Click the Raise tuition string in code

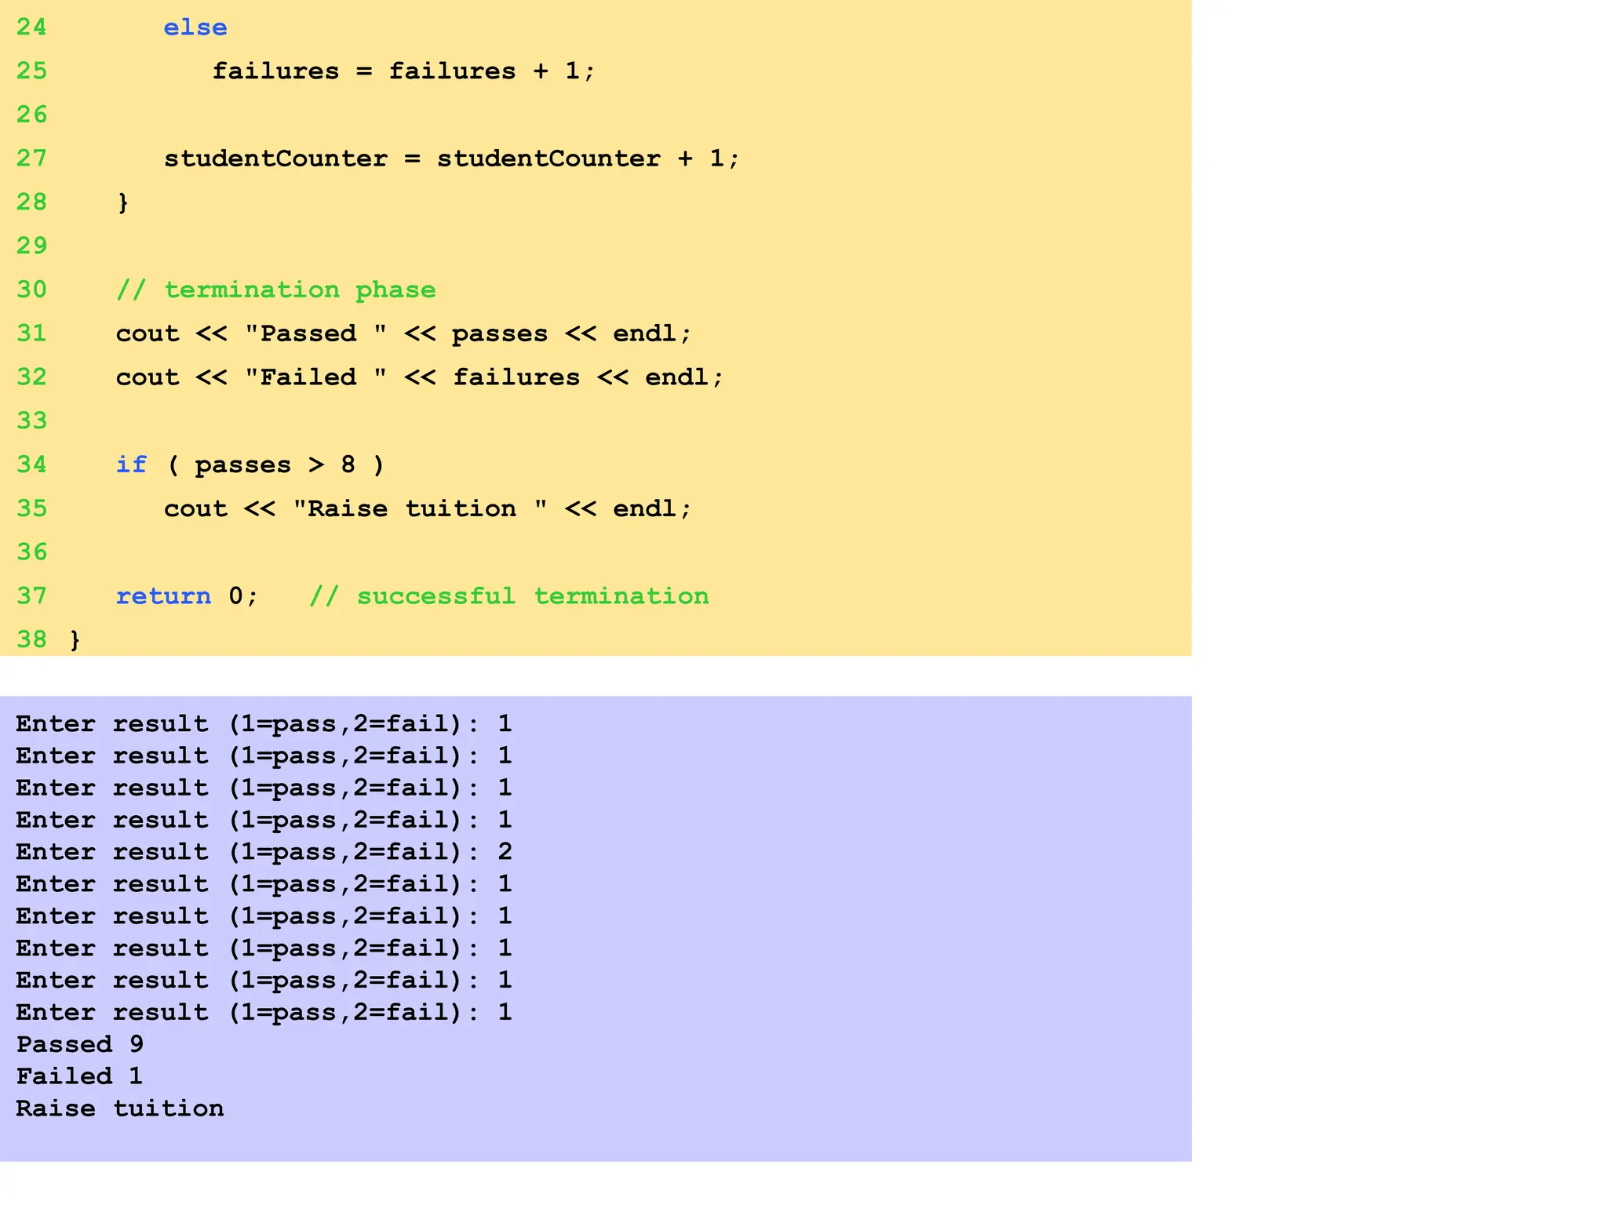click(420, 509)
